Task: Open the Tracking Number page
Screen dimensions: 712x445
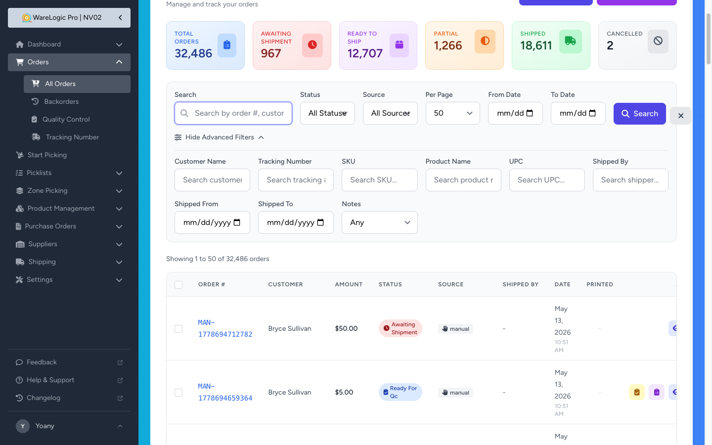Action: (x=77, y=137)
